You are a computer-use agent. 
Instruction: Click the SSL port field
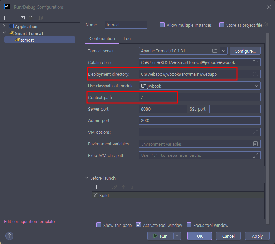coord(235,109)
